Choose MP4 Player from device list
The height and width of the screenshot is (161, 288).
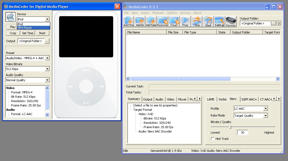point(33,28)
